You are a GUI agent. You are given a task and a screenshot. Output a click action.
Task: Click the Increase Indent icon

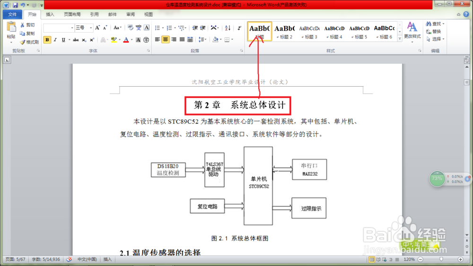[203, 28]
